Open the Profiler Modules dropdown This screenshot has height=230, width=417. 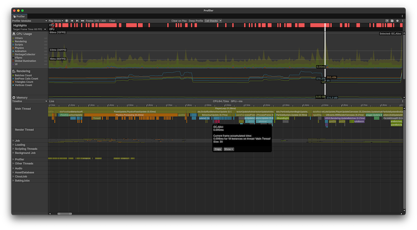[x=28, y=21]
